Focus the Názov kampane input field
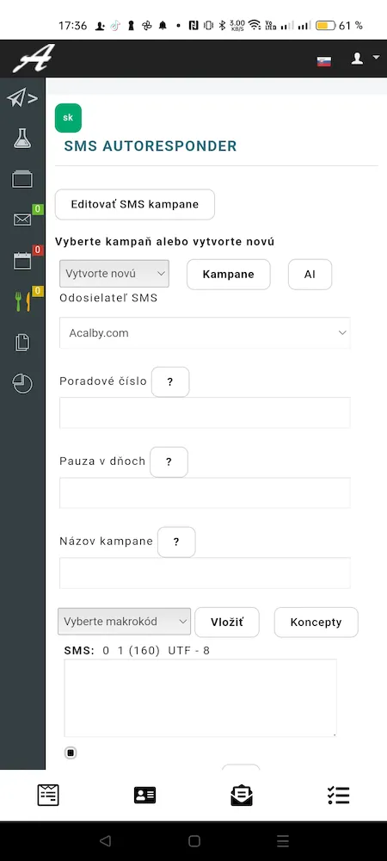387x861 pixels. click(x=205, y=573)
